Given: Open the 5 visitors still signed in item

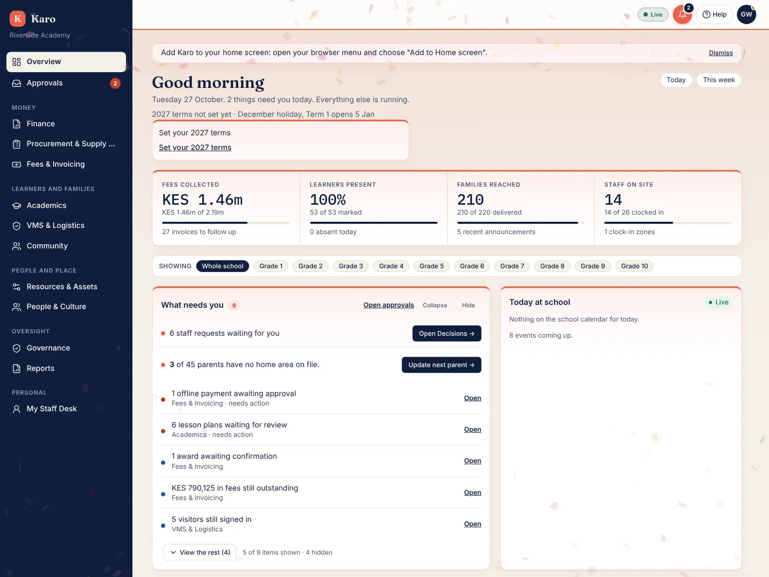Looking at the screenshot, I should 473,524.
